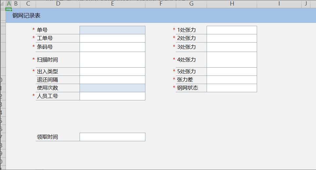Click the select-all corner triangle
Screen dimensions: 316x170
click(3, 4)
